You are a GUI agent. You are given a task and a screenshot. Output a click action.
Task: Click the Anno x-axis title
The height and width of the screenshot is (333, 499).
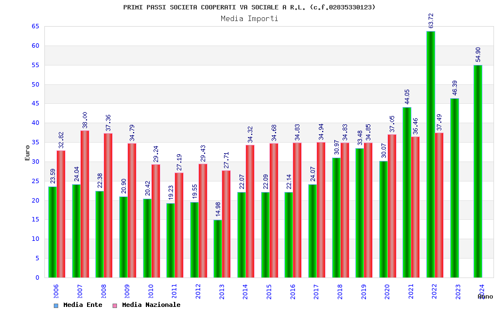coord(485,297)
